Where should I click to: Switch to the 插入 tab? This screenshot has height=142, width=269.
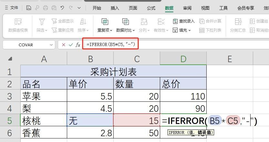pyautogui.click(x=115, y=8)
